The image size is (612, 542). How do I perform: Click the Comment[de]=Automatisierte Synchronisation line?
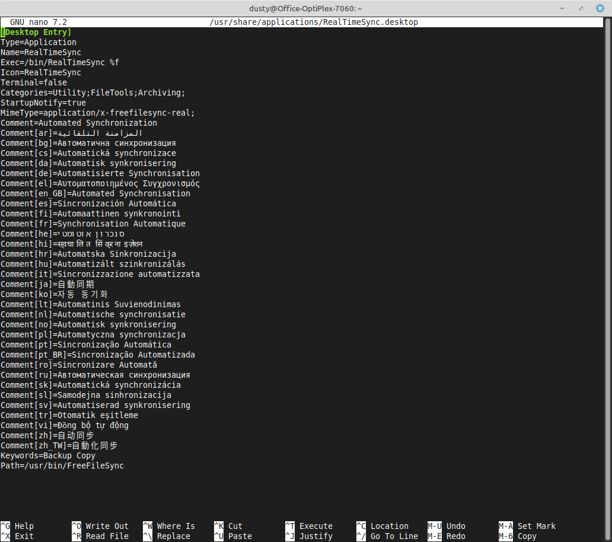(100, 173)
